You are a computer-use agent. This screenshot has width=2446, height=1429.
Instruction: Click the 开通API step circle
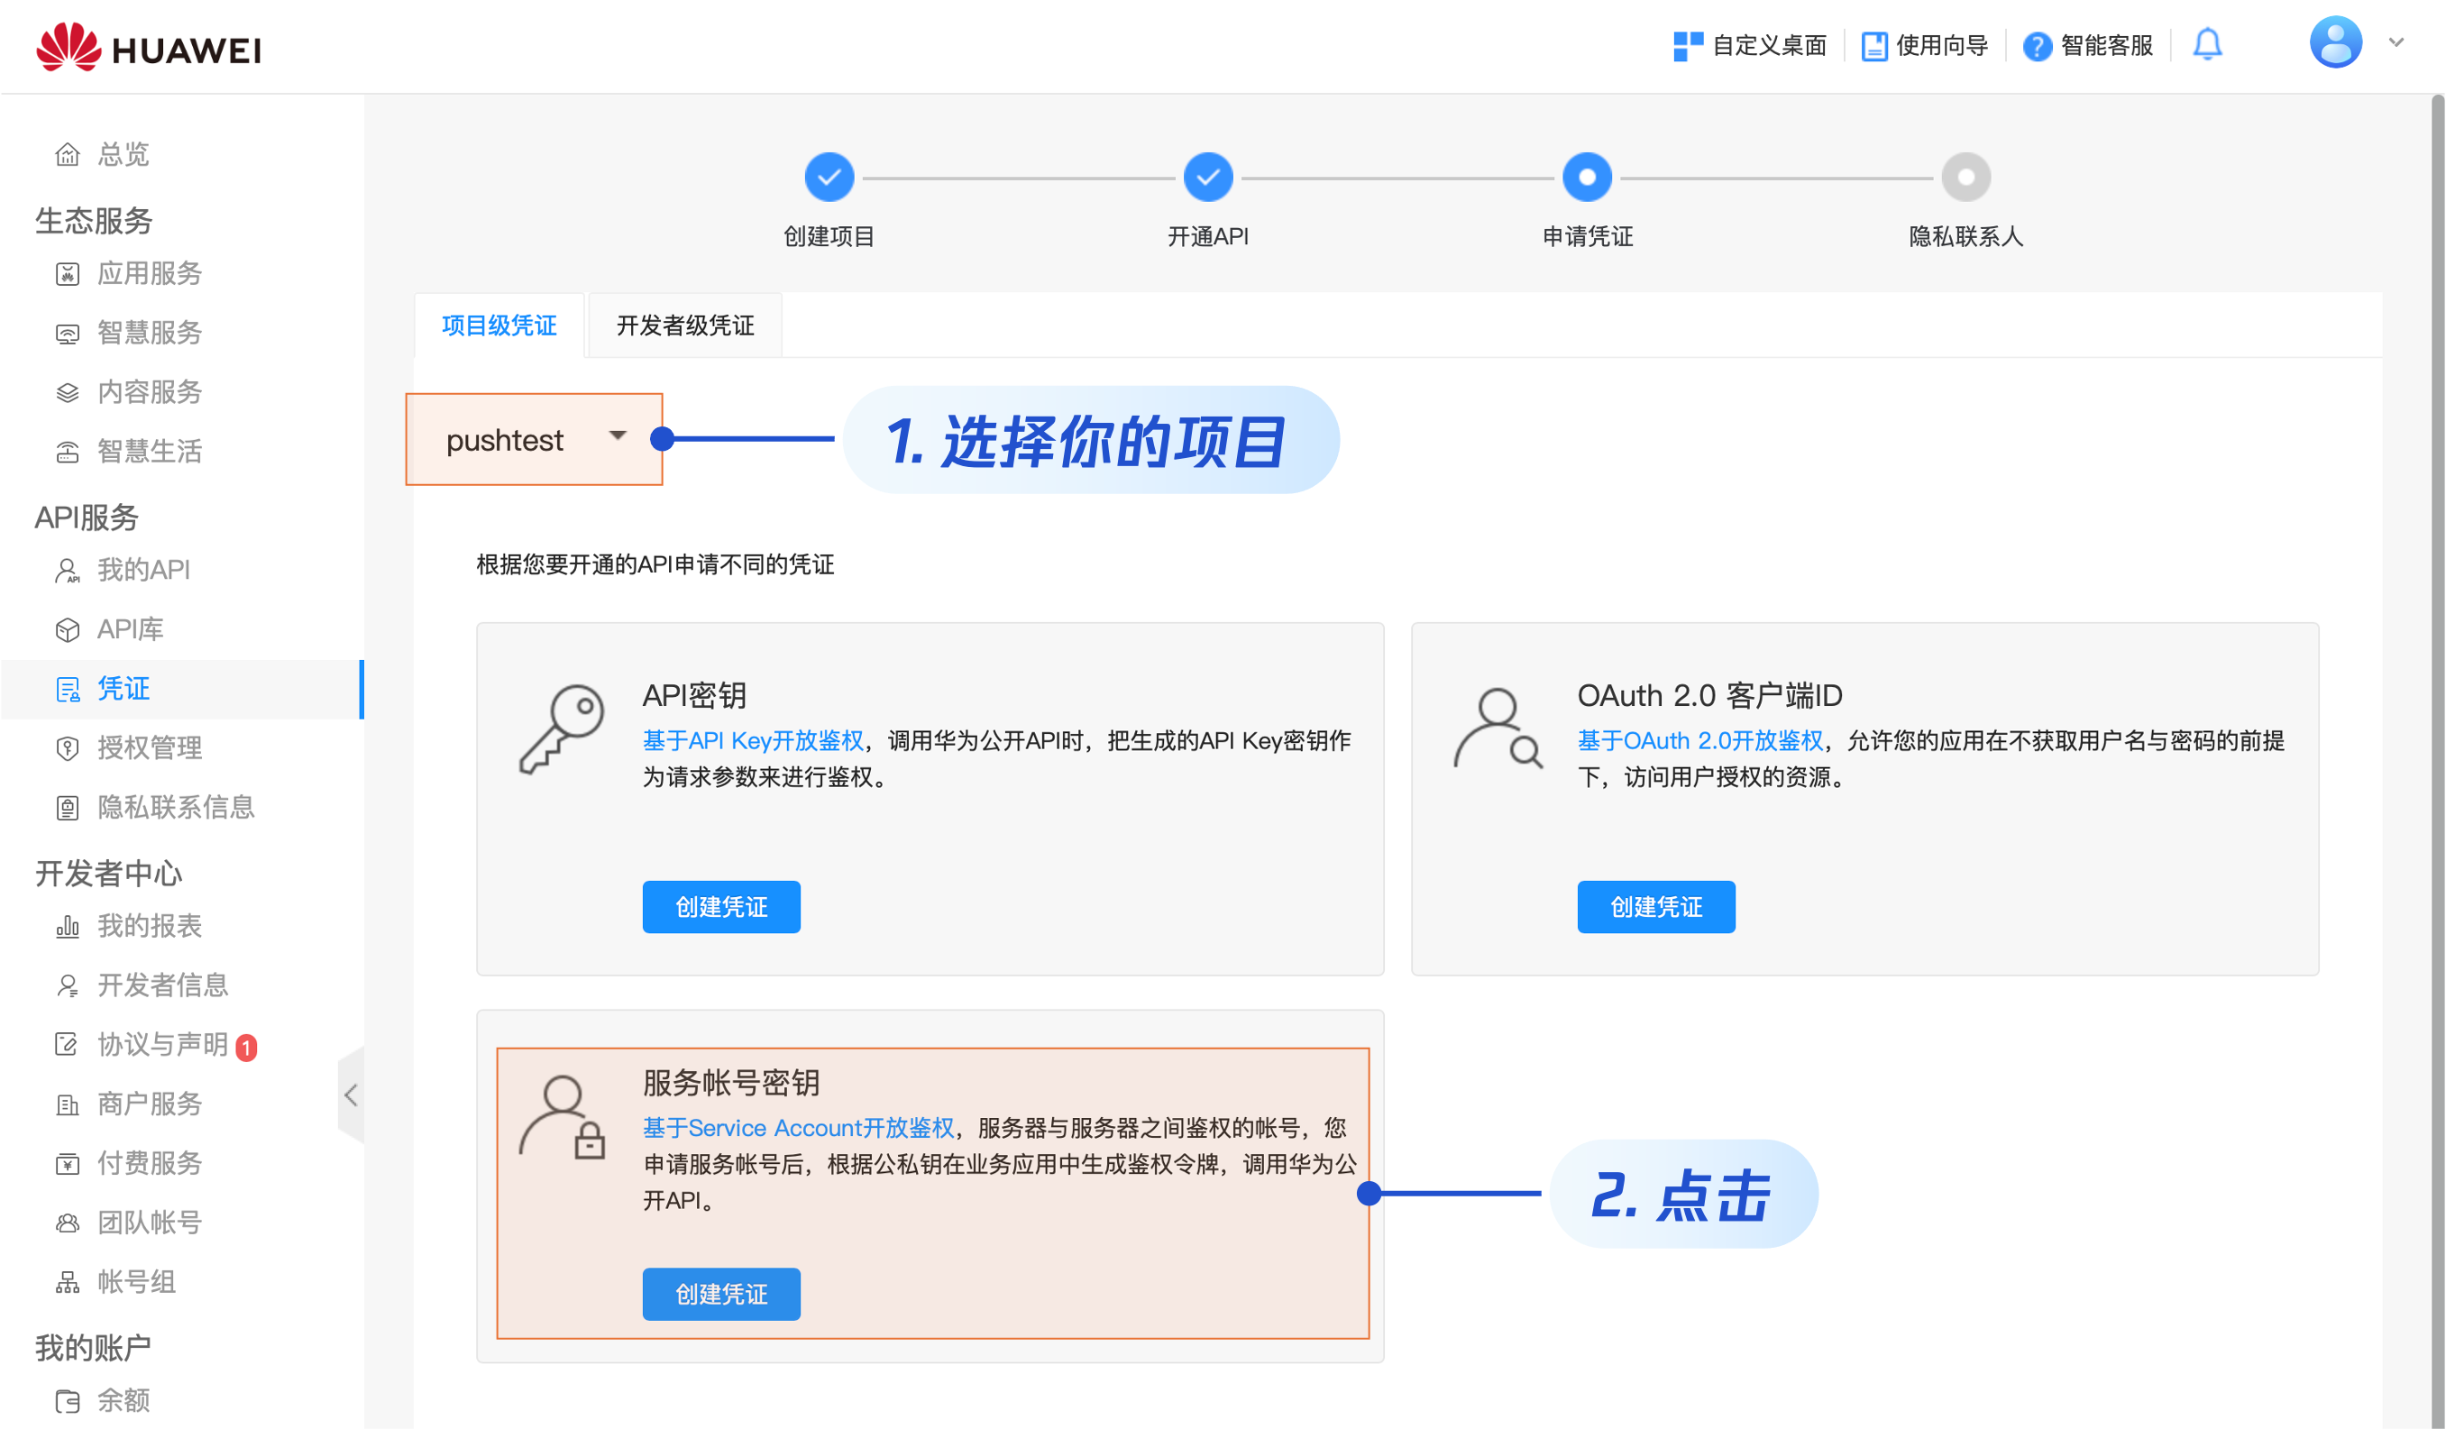pyautogui.click(x=1207, y=178)
